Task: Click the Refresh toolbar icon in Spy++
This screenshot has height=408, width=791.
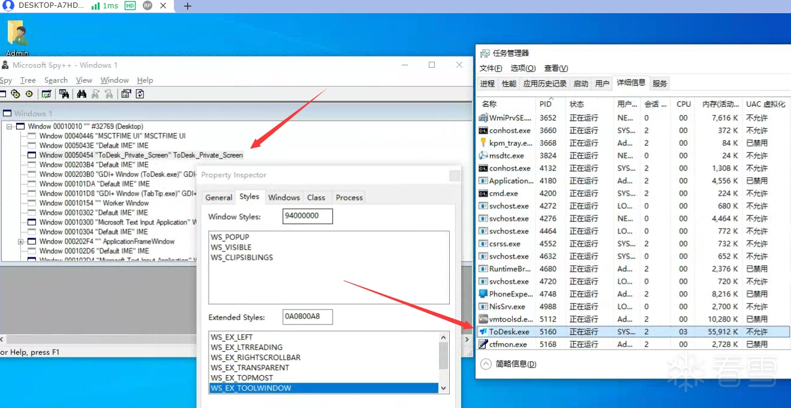Action: [140, 94]
